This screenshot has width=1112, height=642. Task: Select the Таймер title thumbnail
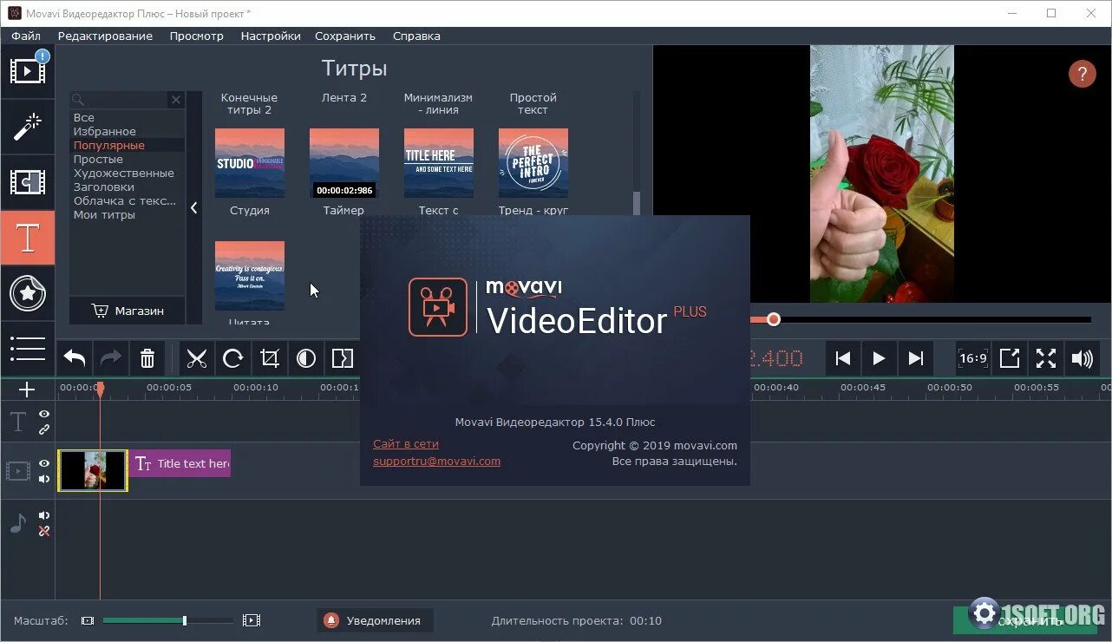(344, 163)
